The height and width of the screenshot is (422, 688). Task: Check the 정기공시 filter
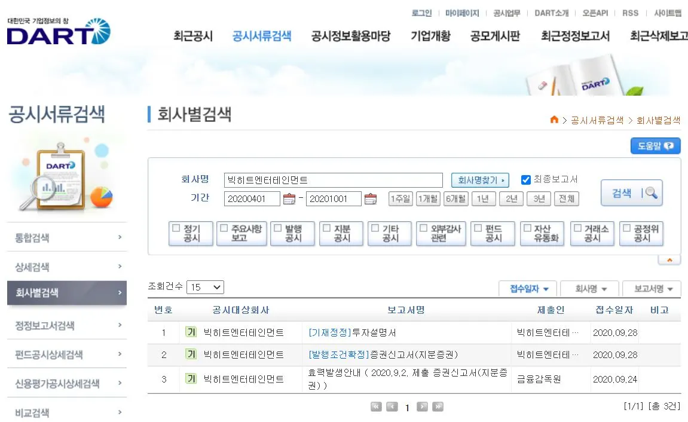click(x=176, y=228)
